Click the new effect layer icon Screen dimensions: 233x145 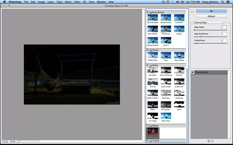[x=209, y=141]
